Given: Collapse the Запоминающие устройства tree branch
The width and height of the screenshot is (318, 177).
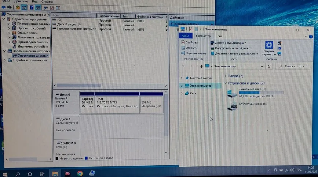Looking at the screenshot, I should point(4,51).
